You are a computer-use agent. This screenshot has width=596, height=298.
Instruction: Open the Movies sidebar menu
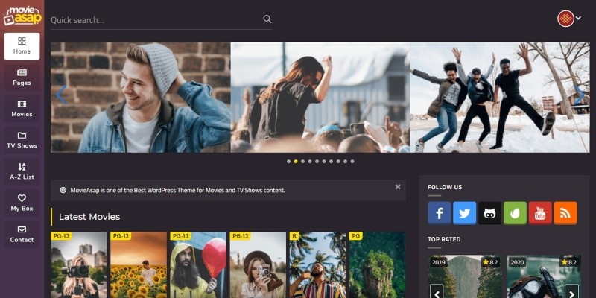22,109
